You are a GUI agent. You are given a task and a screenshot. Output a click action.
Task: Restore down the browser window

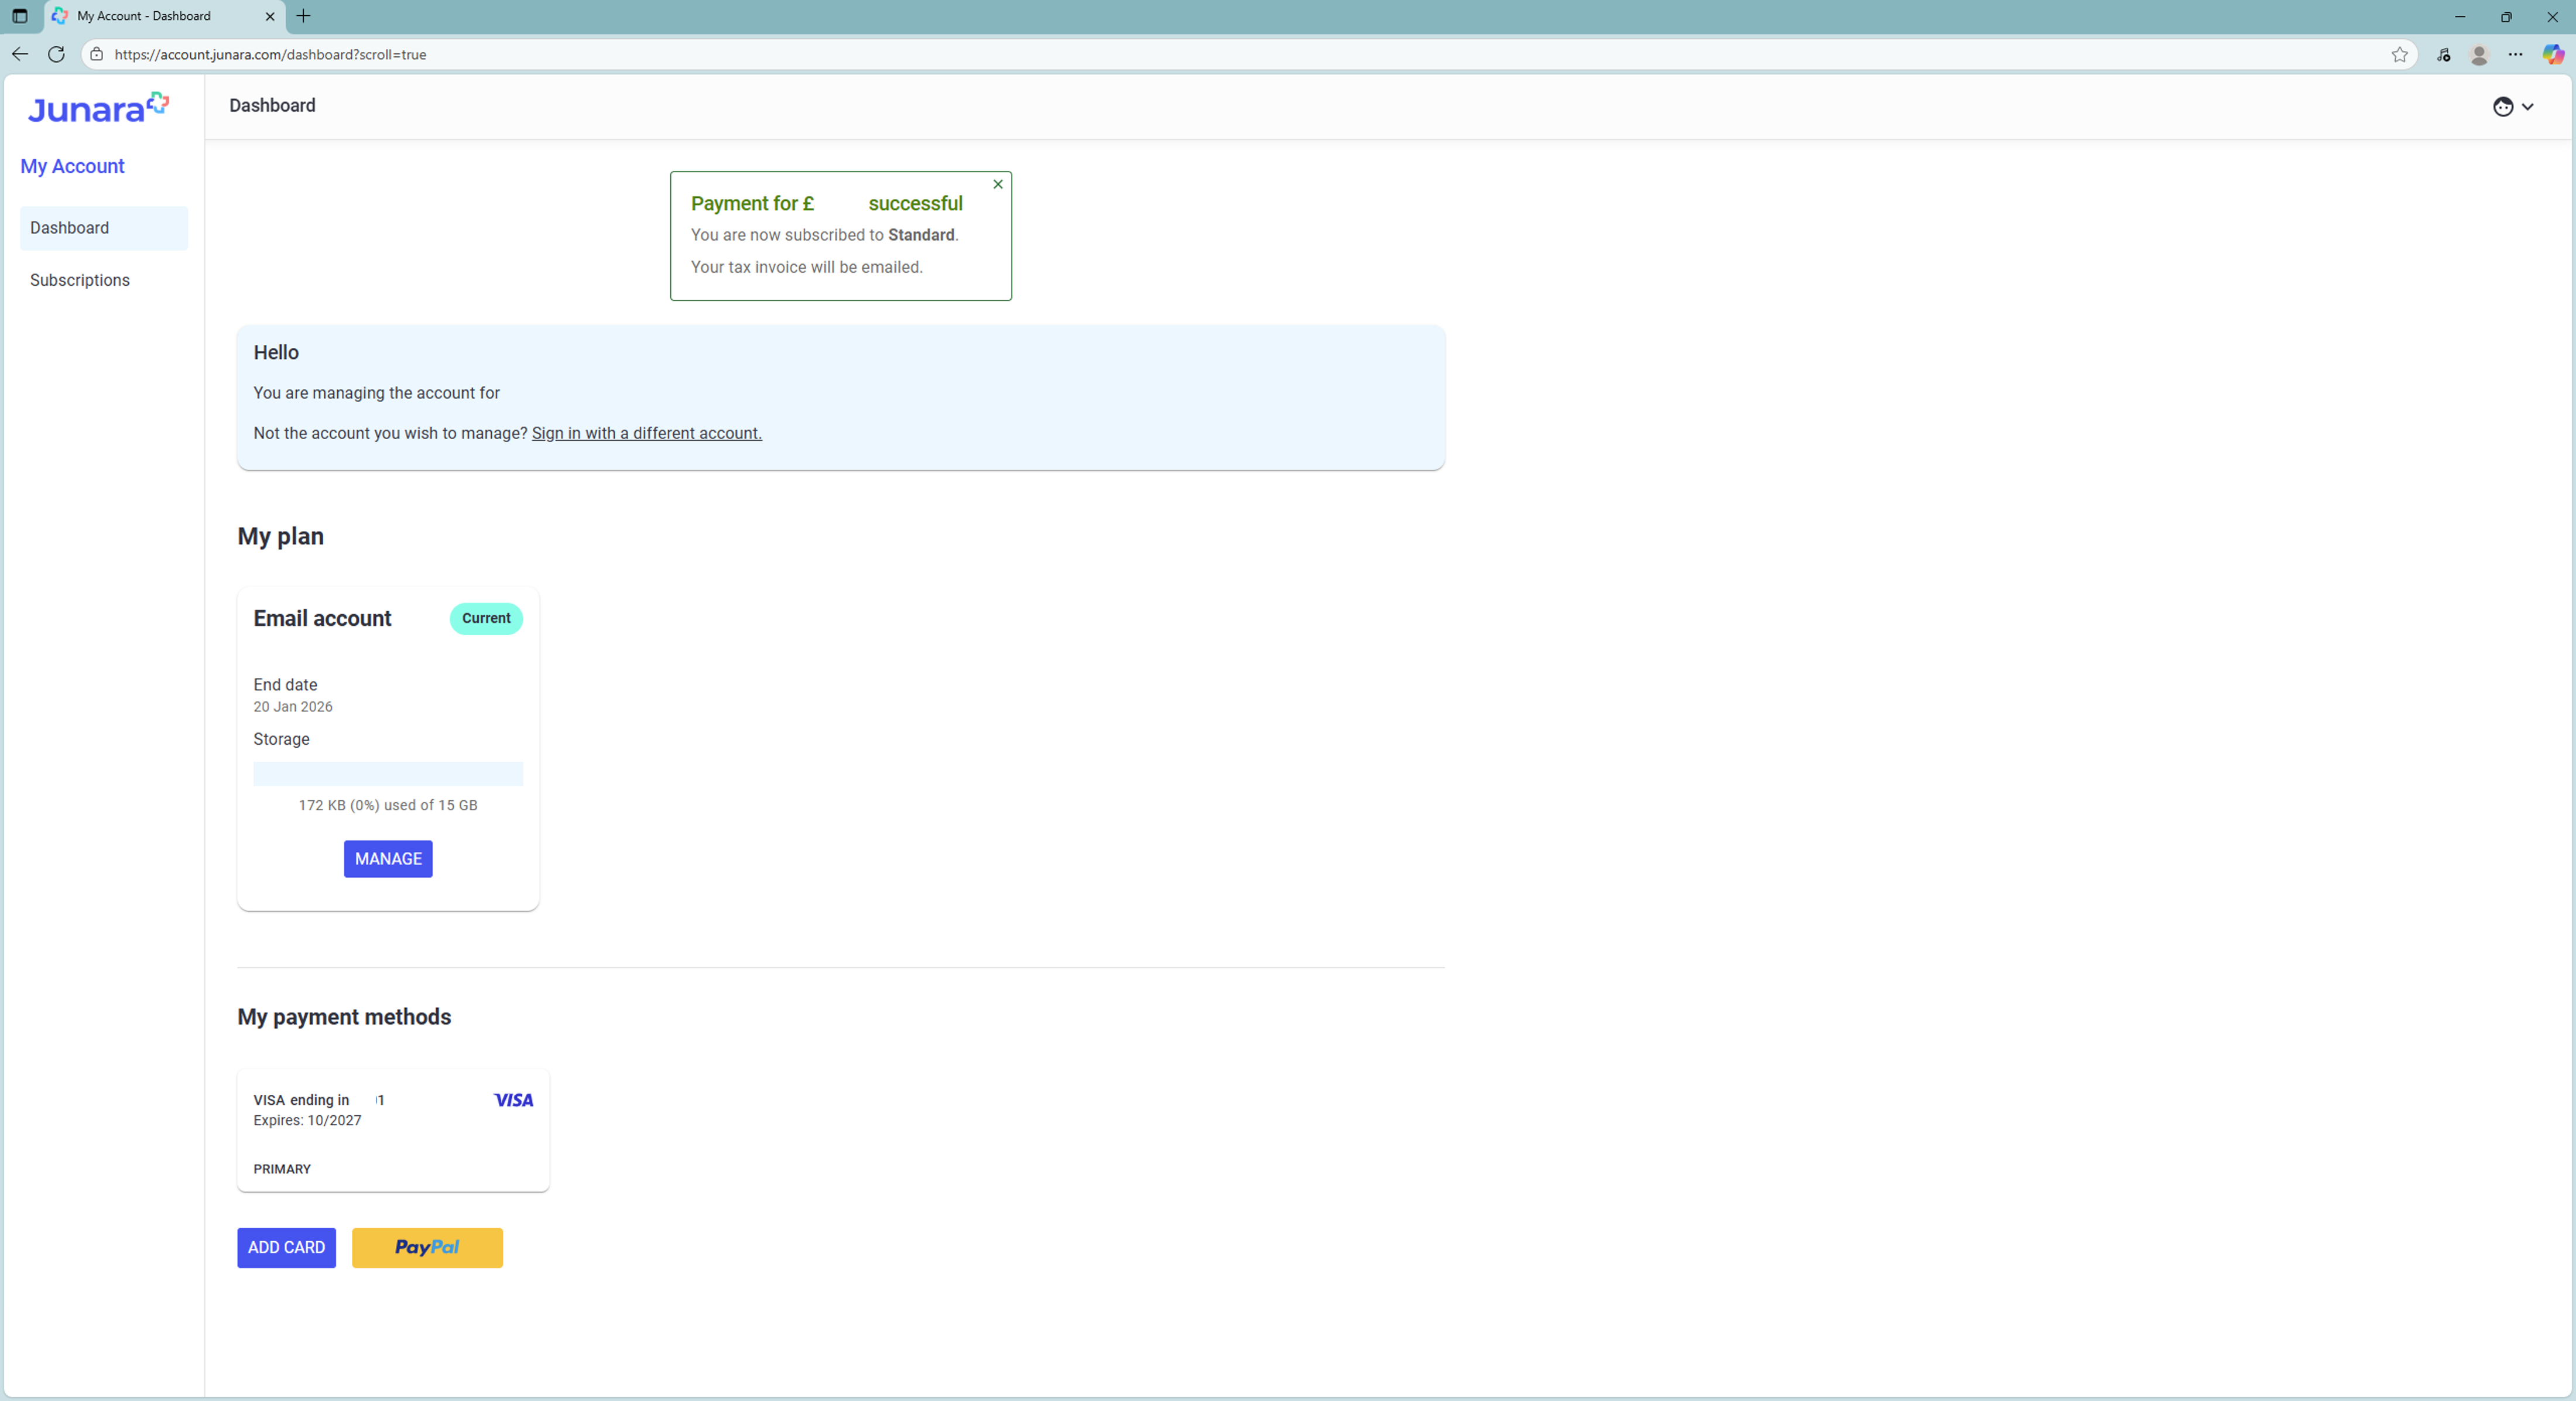2506,16
